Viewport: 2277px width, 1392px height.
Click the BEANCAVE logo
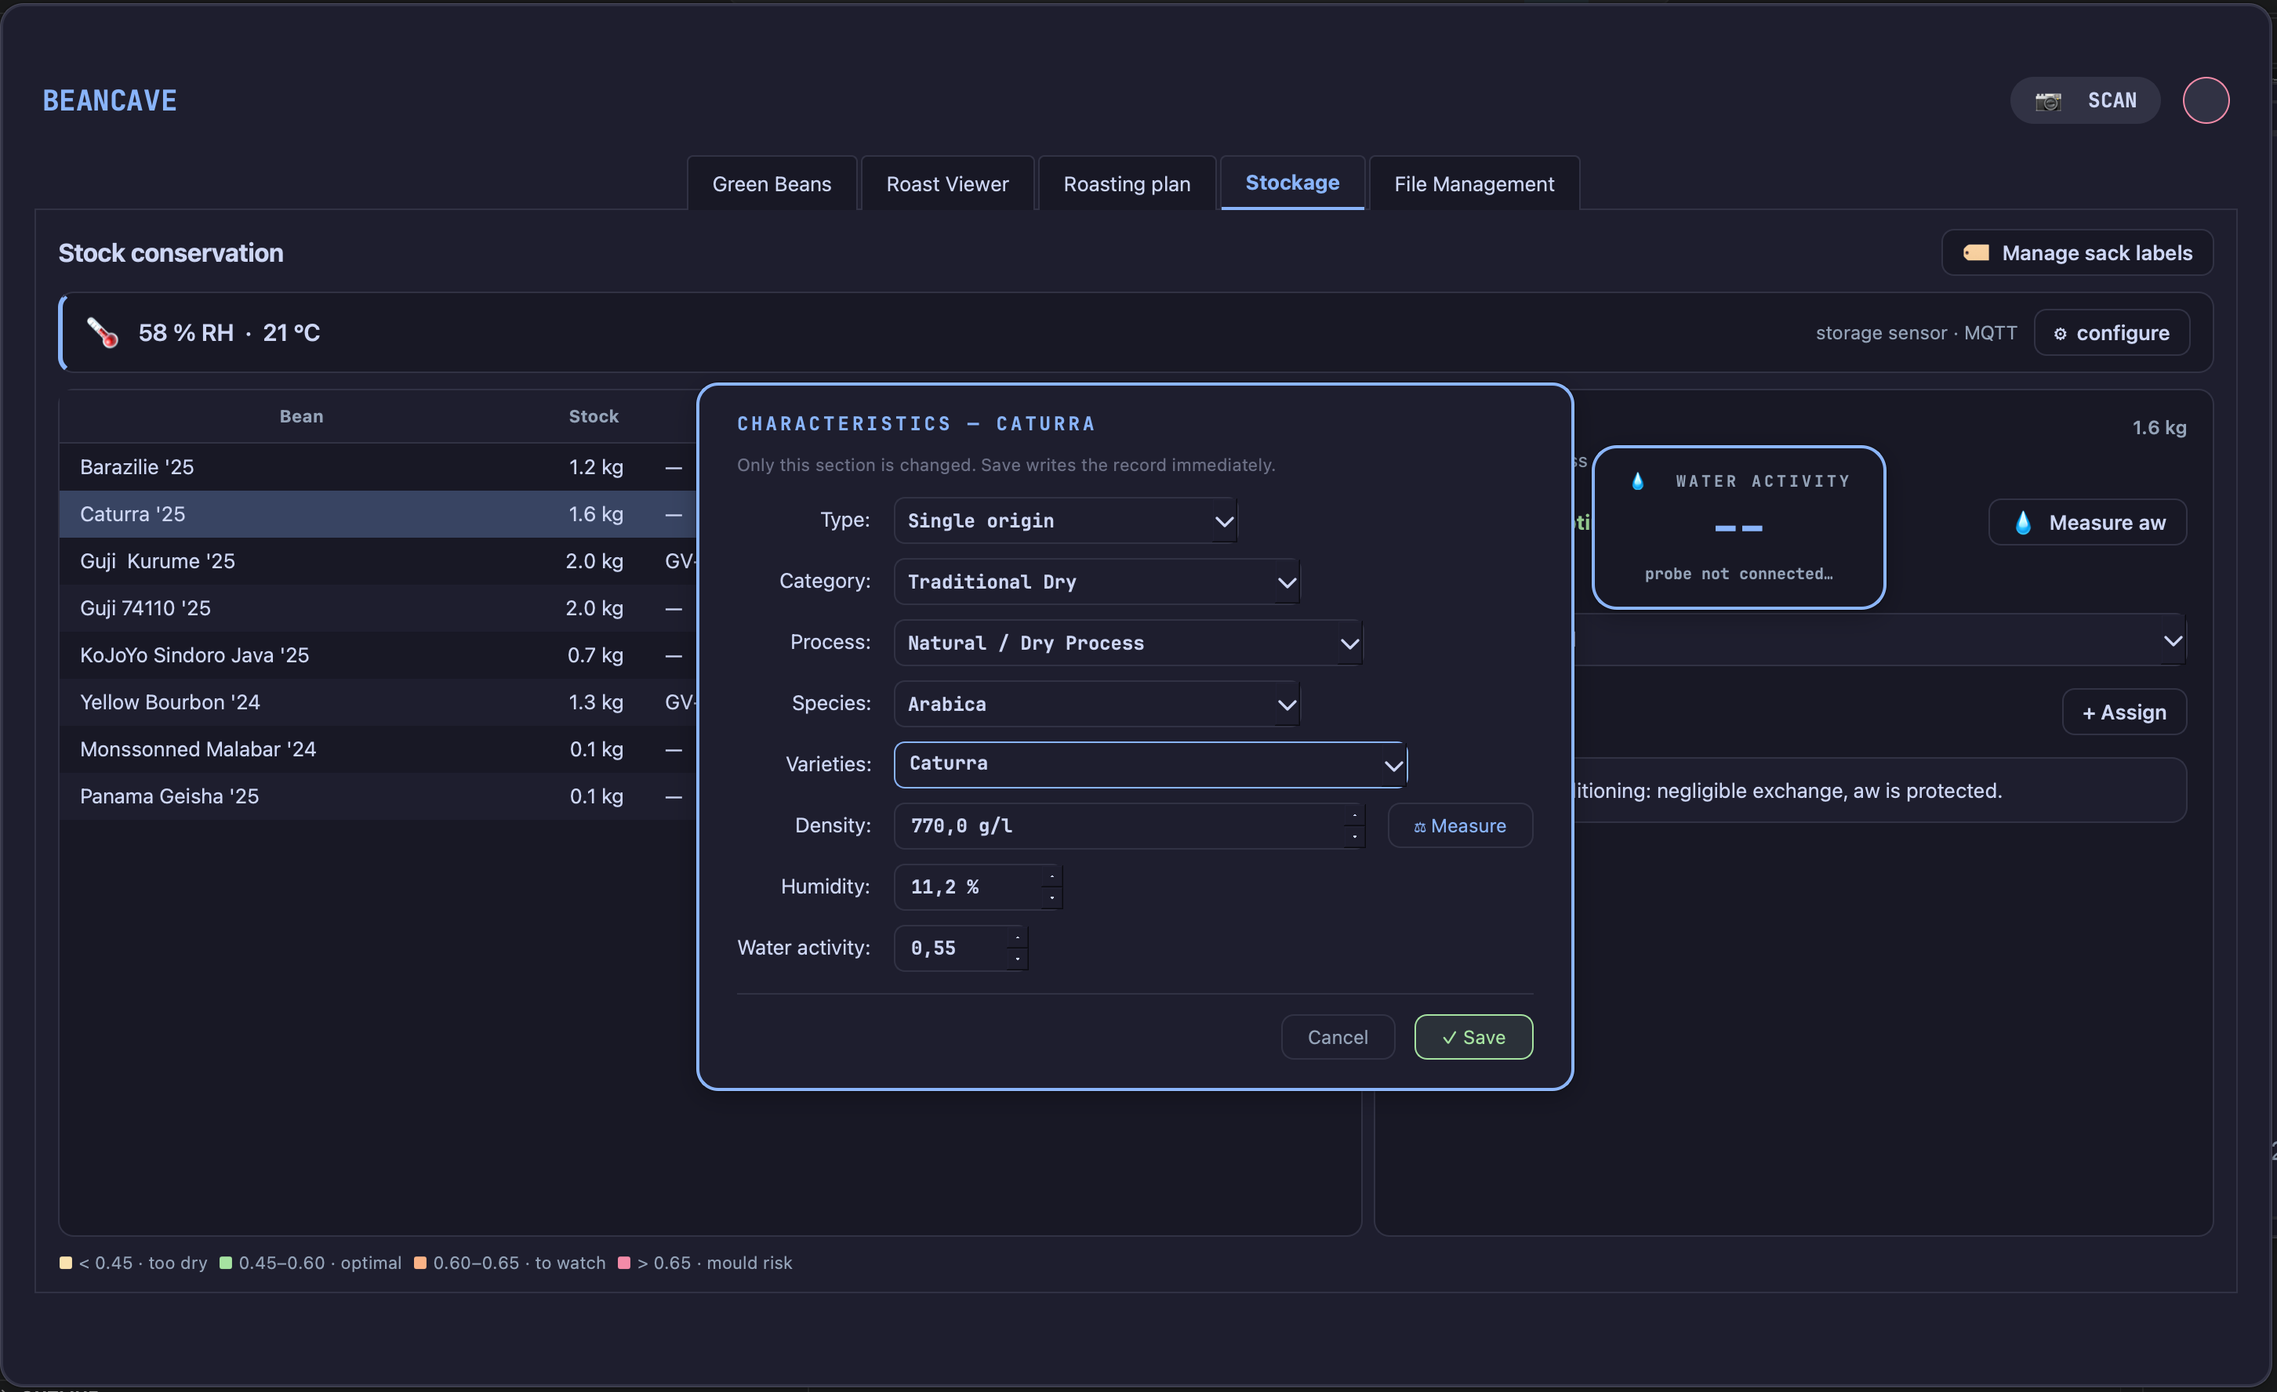tap(110, 100)
